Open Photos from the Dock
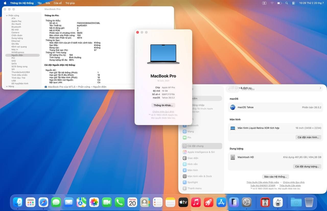The image size is (327, 211). (x=94, y=202)
